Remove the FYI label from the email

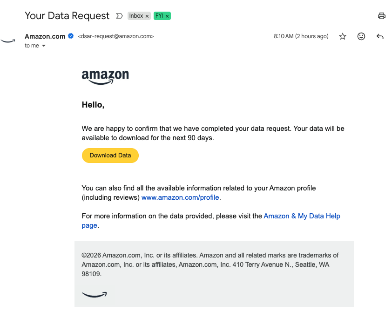point(167,15)
